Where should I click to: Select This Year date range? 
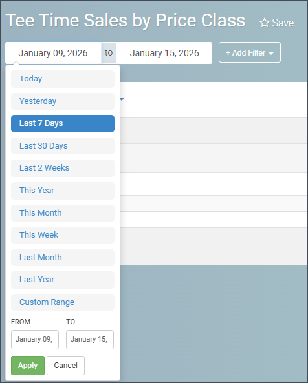pyautogui.click(x=63, y=191)
